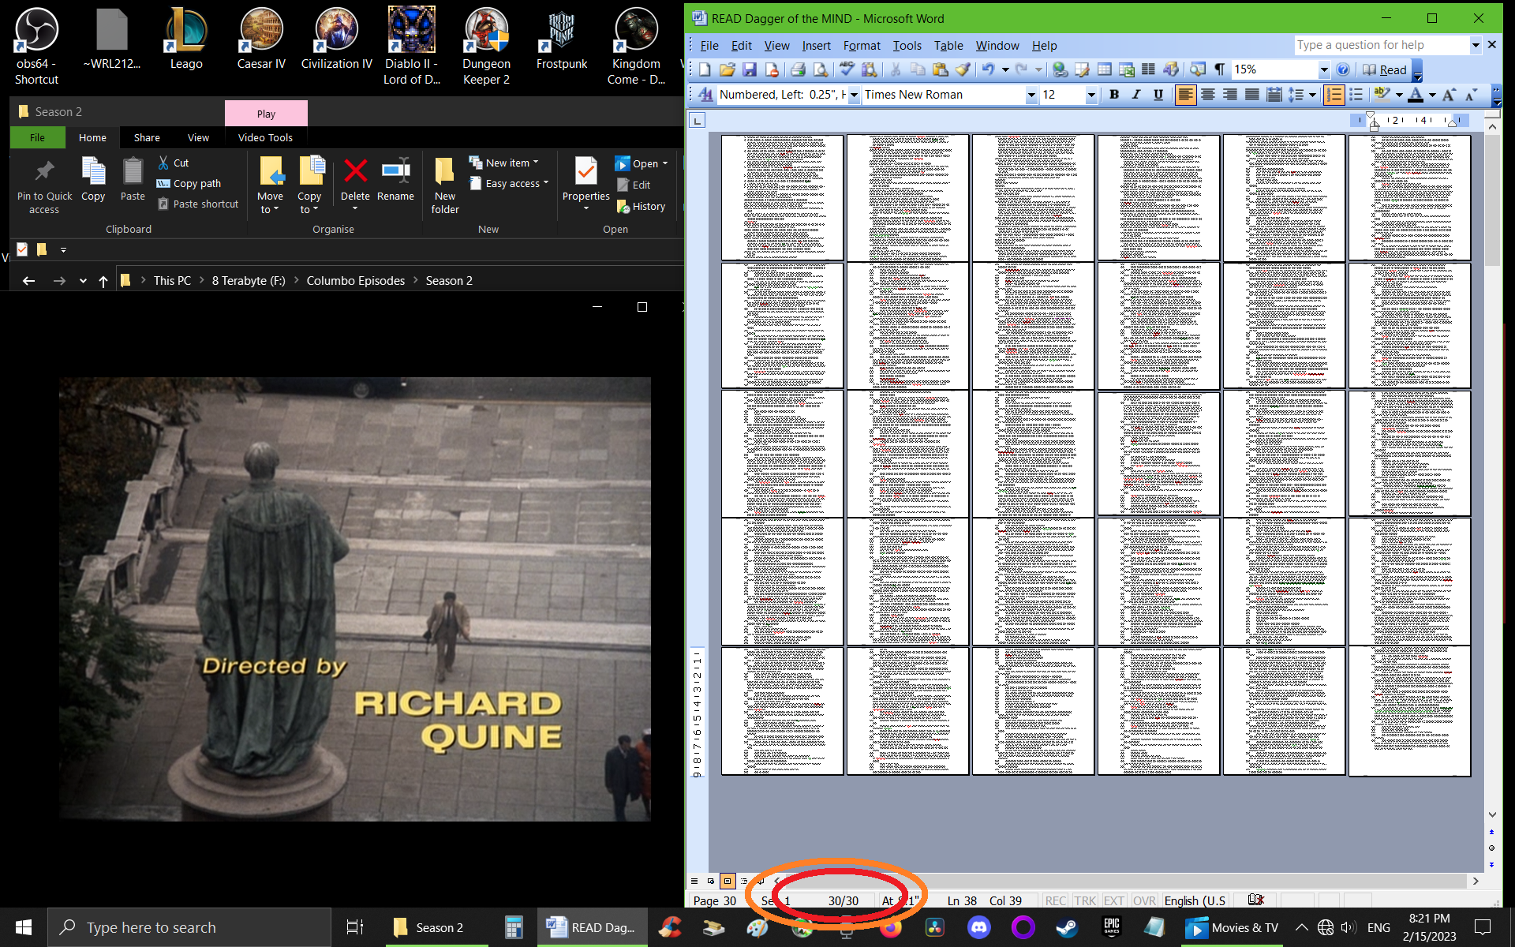The height and width of the screenshot is (947, 1515).
Task: Open Styles and Formatting pane icon
Action: point(705,95)
